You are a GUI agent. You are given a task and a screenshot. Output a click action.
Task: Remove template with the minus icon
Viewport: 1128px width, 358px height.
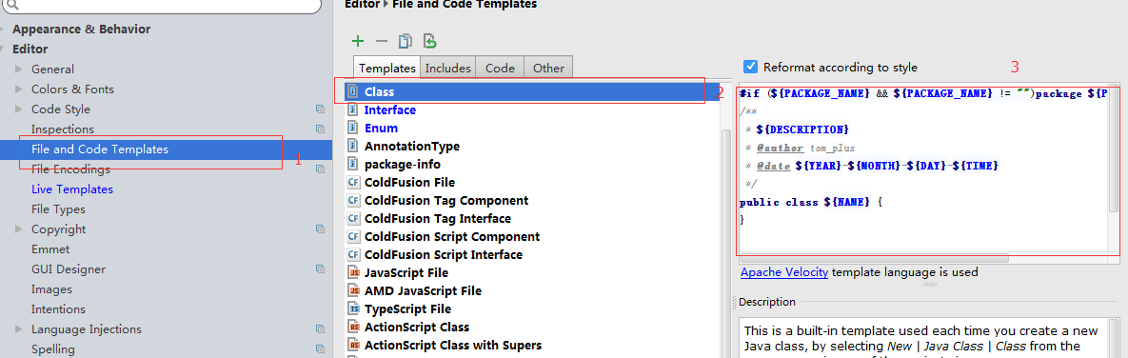pos(382,42)
